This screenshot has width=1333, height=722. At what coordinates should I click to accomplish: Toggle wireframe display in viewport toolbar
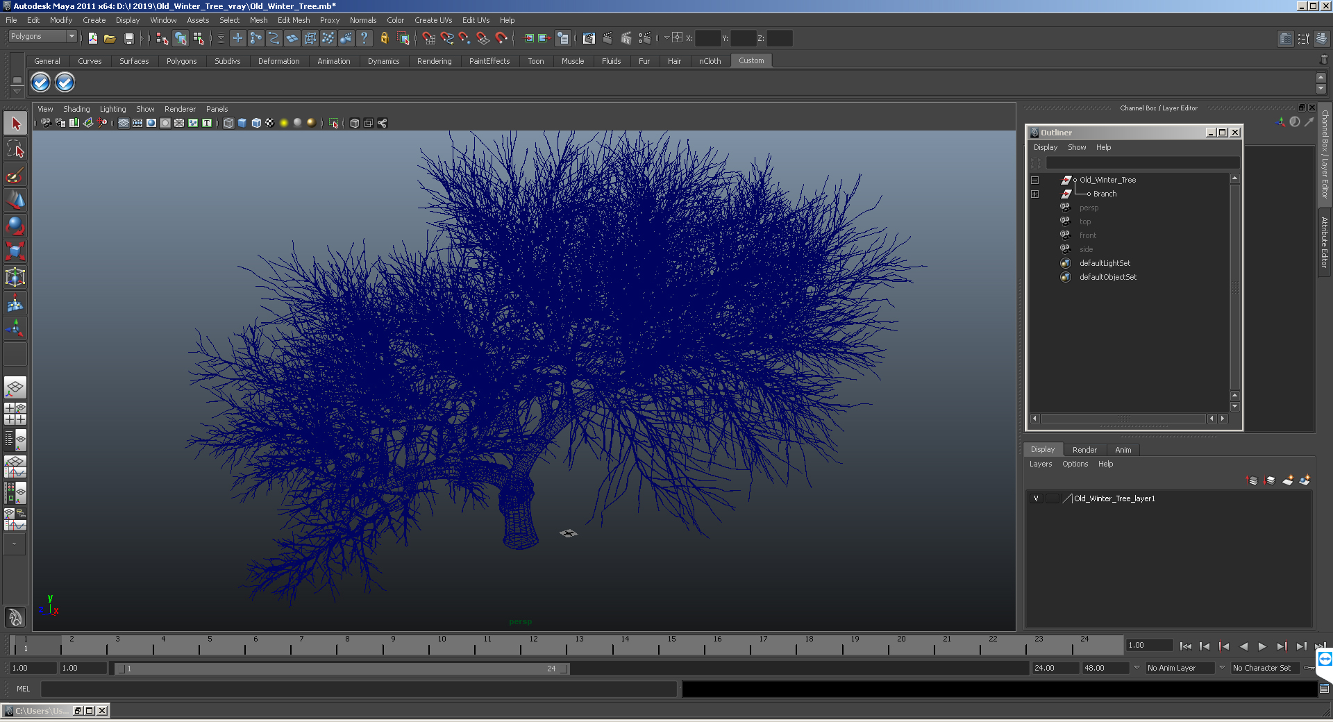click(228, 123)
